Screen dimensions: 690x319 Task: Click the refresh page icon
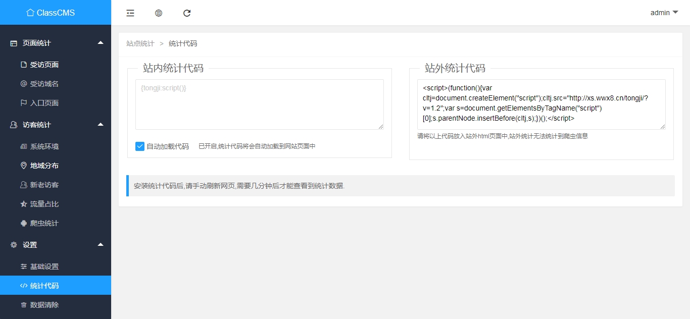point(187,13)
